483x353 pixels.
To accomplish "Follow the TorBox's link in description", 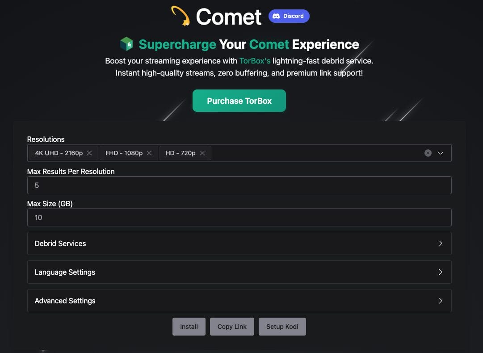I will (x=255, y=61).
